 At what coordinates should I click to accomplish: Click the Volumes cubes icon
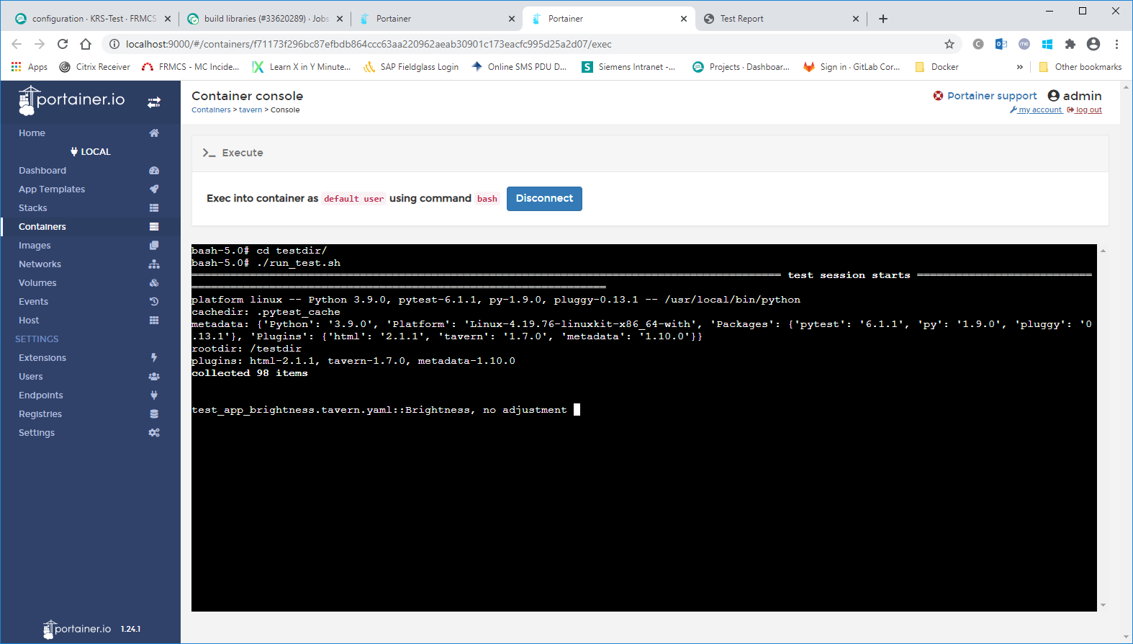154,283
